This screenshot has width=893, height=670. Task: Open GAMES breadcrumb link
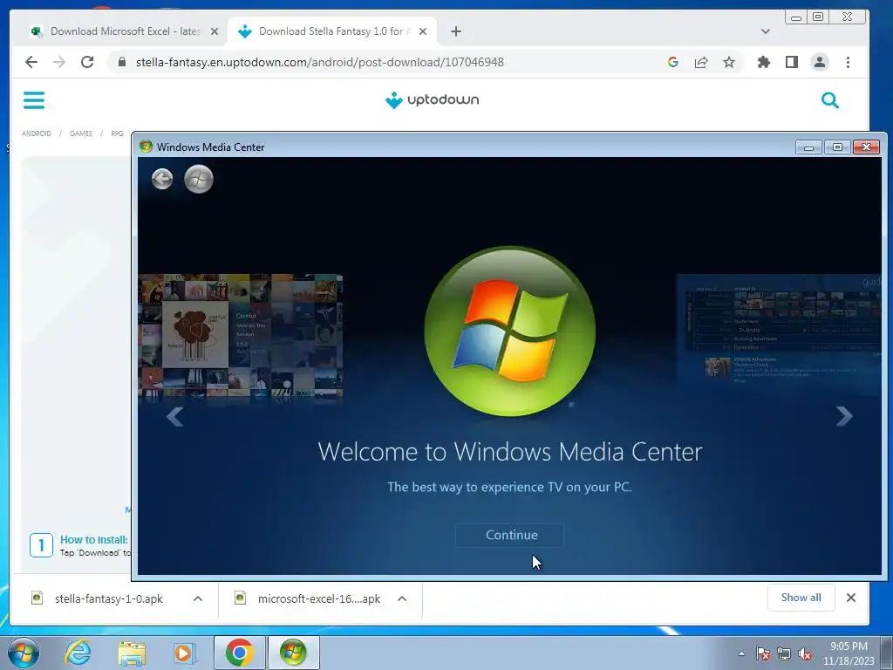coord(81,133)
